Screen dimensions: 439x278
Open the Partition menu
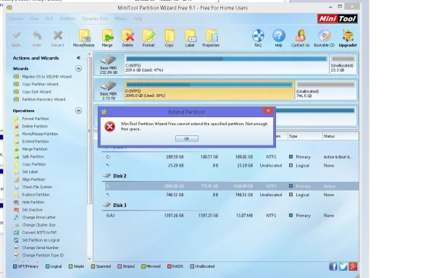click(67, 19)
